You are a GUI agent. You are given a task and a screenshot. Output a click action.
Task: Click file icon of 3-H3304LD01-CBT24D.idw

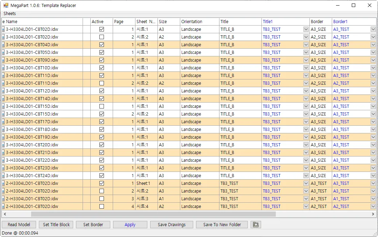(3, 176)
